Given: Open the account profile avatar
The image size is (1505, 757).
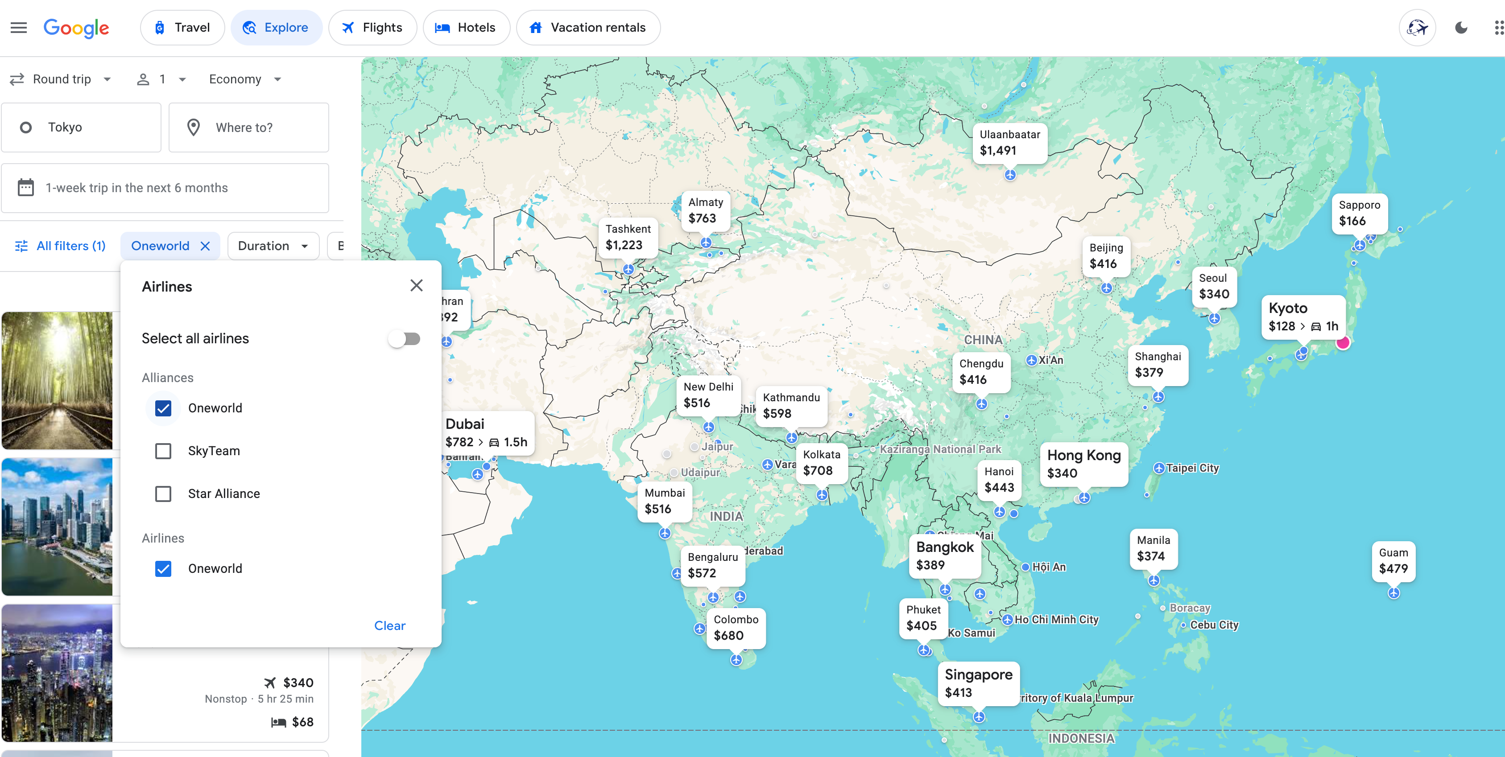Looking at the screenshot, I should click(x=1418, y=28).
